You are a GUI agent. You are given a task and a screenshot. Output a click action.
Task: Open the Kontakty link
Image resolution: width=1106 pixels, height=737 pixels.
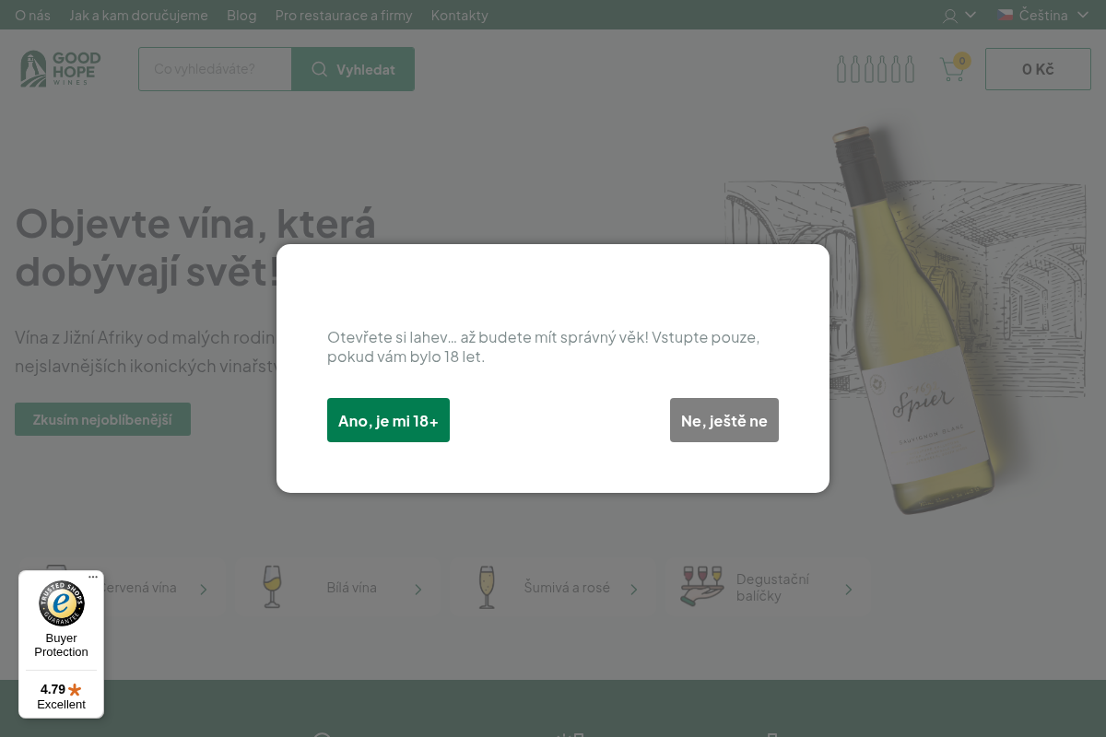[x=460, y=16]
